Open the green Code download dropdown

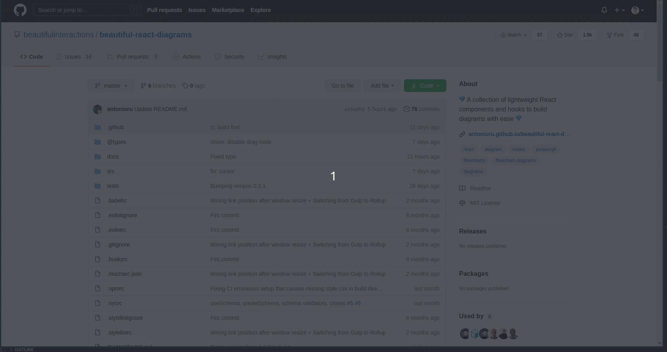[425, 86]
